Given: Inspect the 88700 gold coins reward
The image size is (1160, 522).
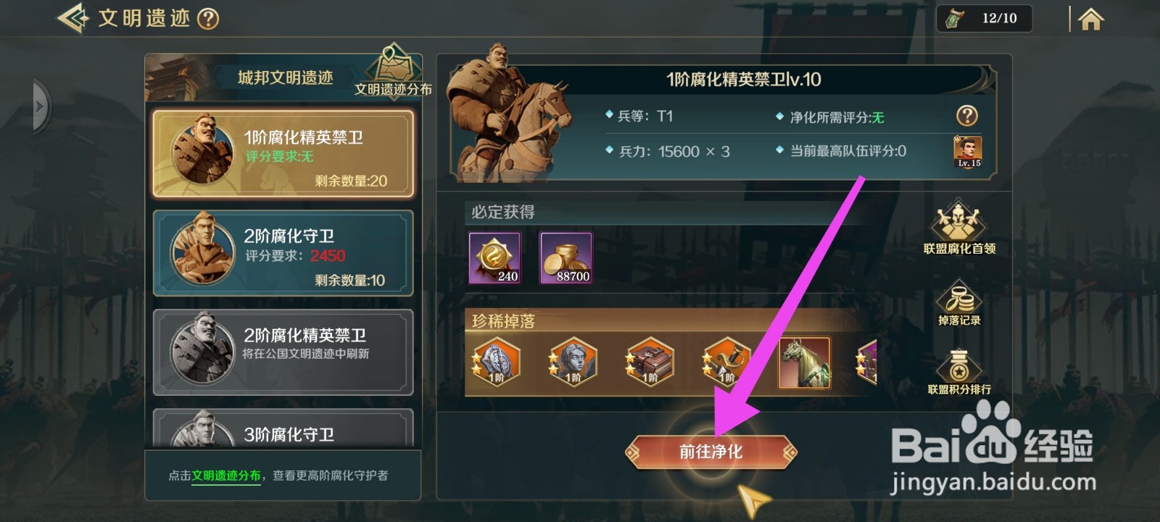Looking at the screenshot, I should (x=565, y=258).
